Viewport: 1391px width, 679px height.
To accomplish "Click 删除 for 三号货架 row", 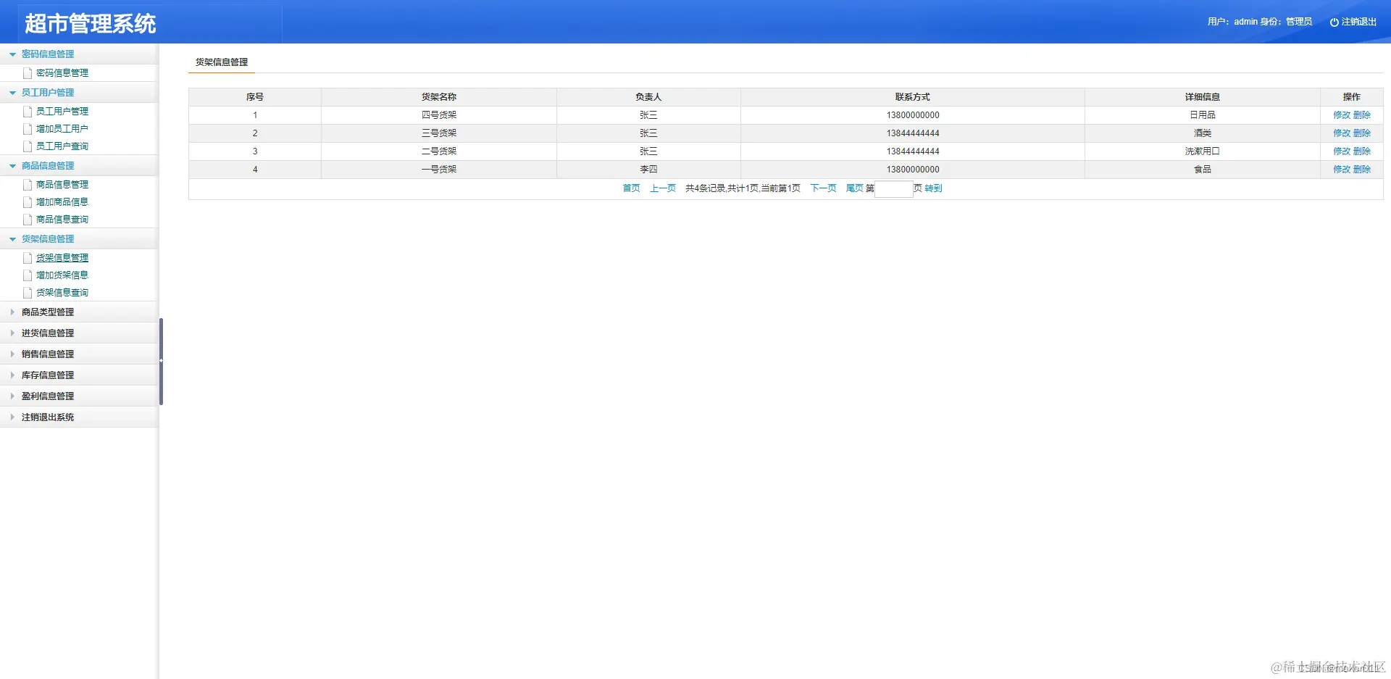I will pos(1362,133).
